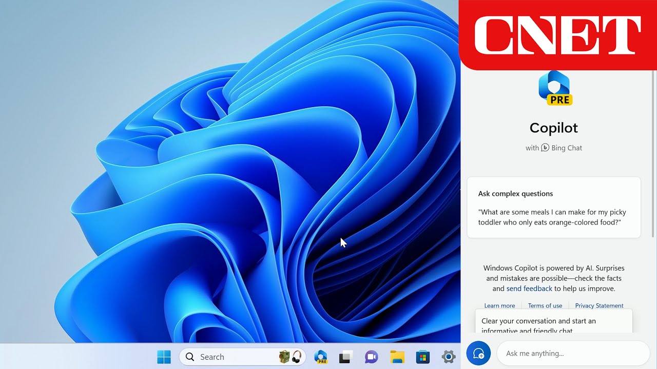Viewport: 657px width, 369px height.
Task: Open Microsoft Store from the taskbar
Action: click(x=423, y=357)
